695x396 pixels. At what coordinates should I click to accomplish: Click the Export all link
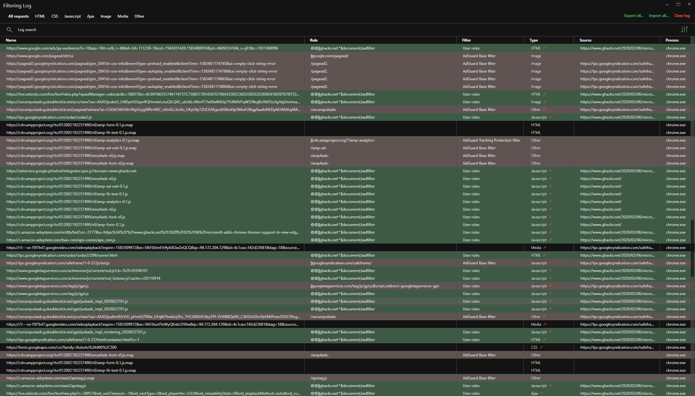tap(634, 15)
